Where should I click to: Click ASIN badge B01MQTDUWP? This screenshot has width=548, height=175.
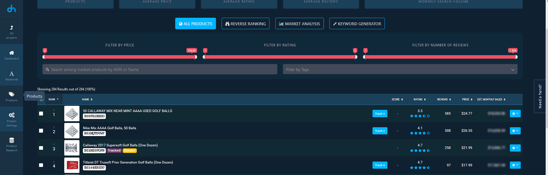pos(94,133)
